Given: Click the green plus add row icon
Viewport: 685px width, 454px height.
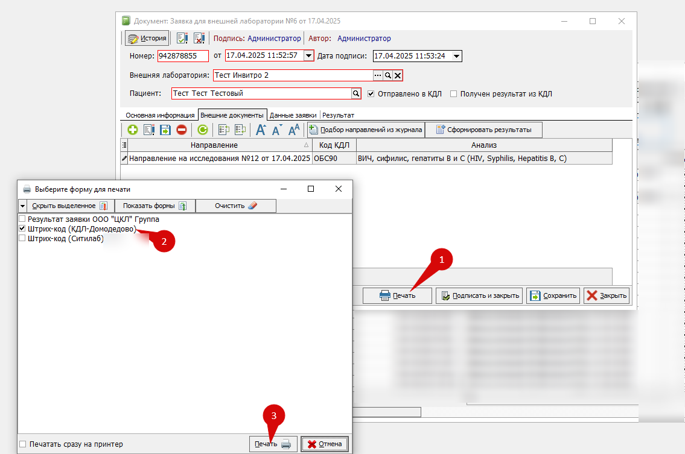Looking at the screenshot, I should pos(133,130).
